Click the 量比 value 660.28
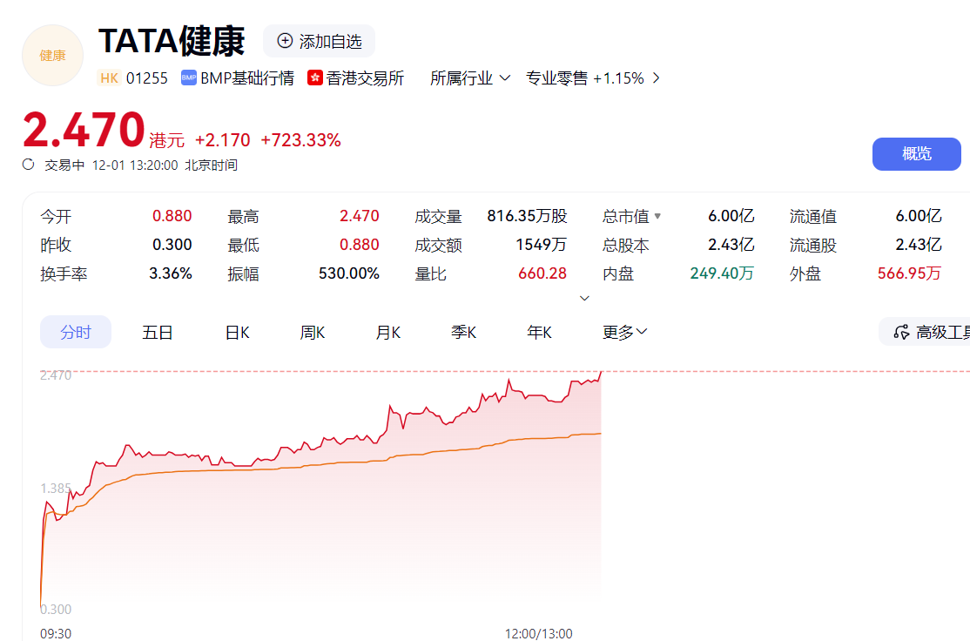 542,273
